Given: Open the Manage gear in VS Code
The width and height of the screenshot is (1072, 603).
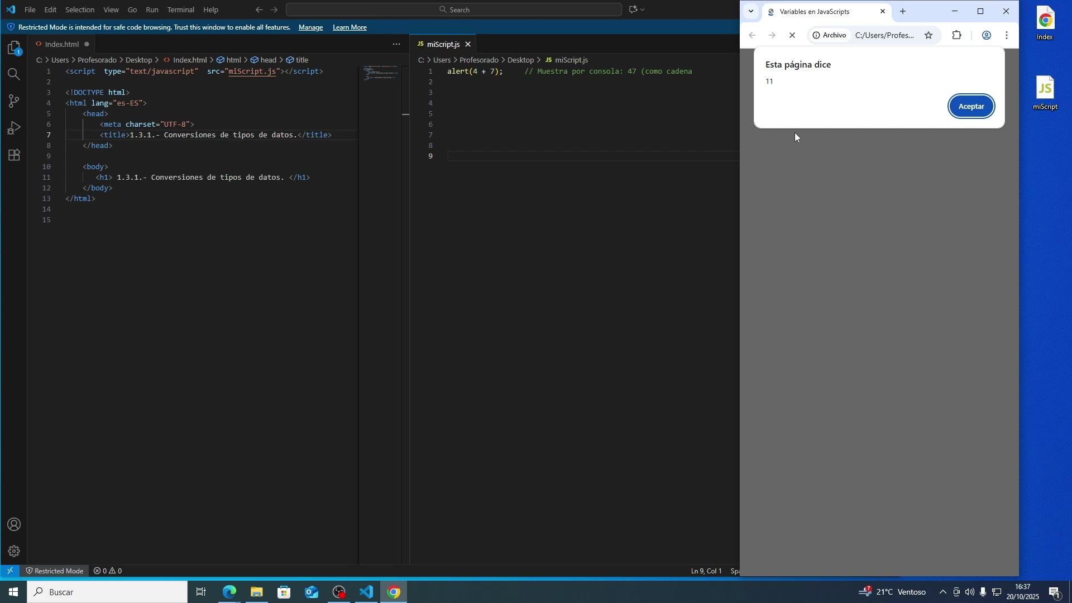Looking at the screenshot, I should (x=14, y=552).
